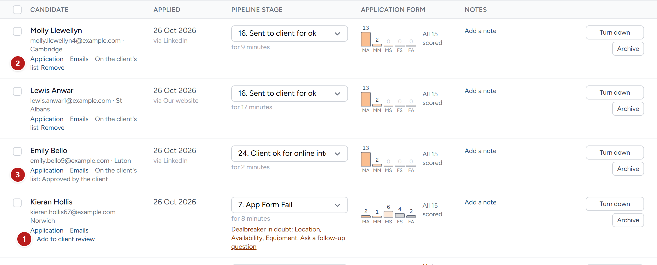The width and height of the screenshot is (657, 265).
Task: Click Lewis Anwar's MA score bar
Action: (366, 99)
